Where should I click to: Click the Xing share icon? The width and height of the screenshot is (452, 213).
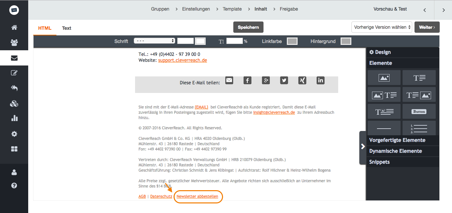302,80
